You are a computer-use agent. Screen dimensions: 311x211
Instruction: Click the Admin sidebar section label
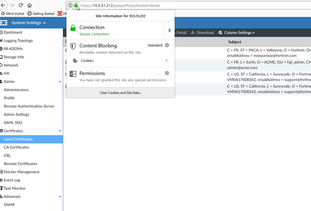[9, 82]
